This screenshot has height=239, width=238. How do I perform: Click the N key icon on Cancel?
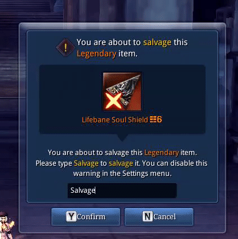(147, 216)
